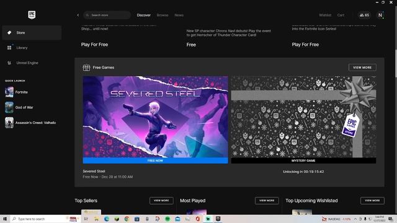Open the notification center icon
Screen dimensions: 397x223
(x=391, y=219)
